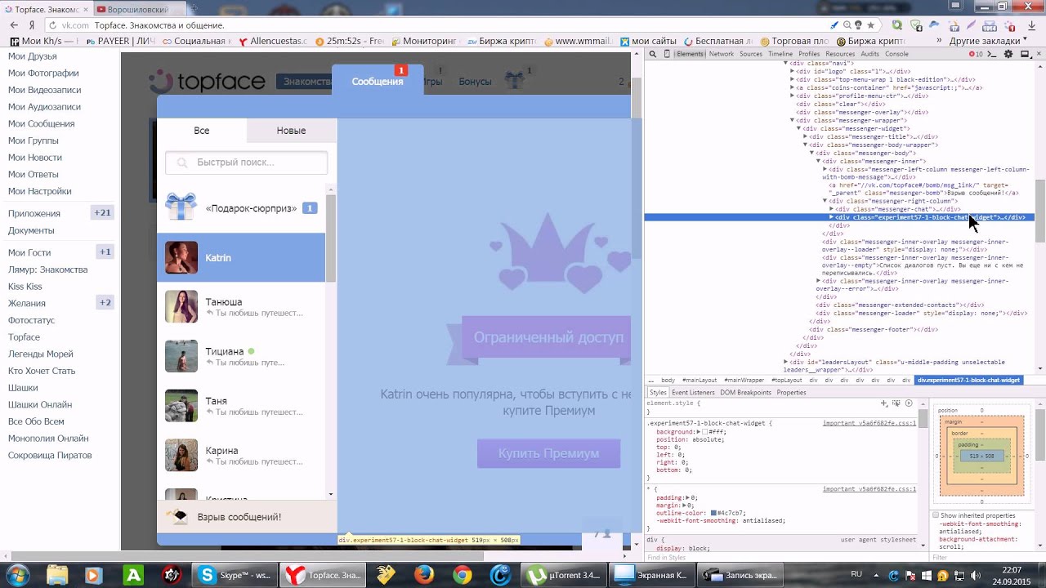Click the animation controls icon in Styles pane
The width and height of the screenshot is (1046, 588).
coord(909,403)
